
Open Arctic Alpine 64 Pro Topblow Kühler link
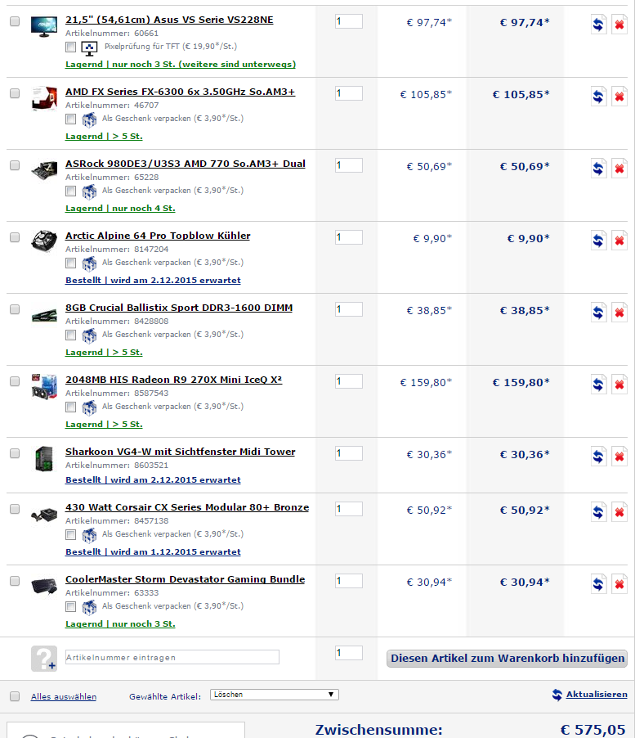click(158, 236)
